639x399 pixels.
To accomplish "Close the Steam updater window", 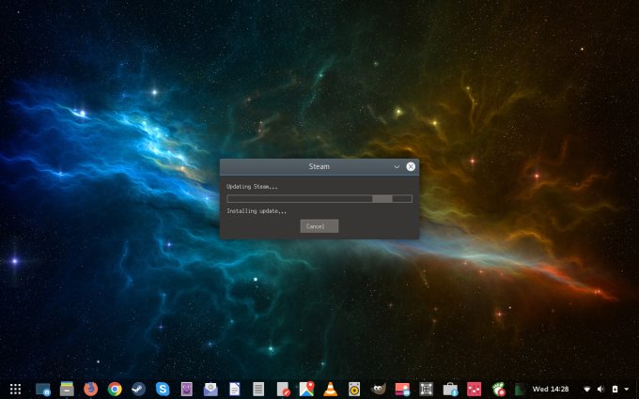I will [411, 166].
